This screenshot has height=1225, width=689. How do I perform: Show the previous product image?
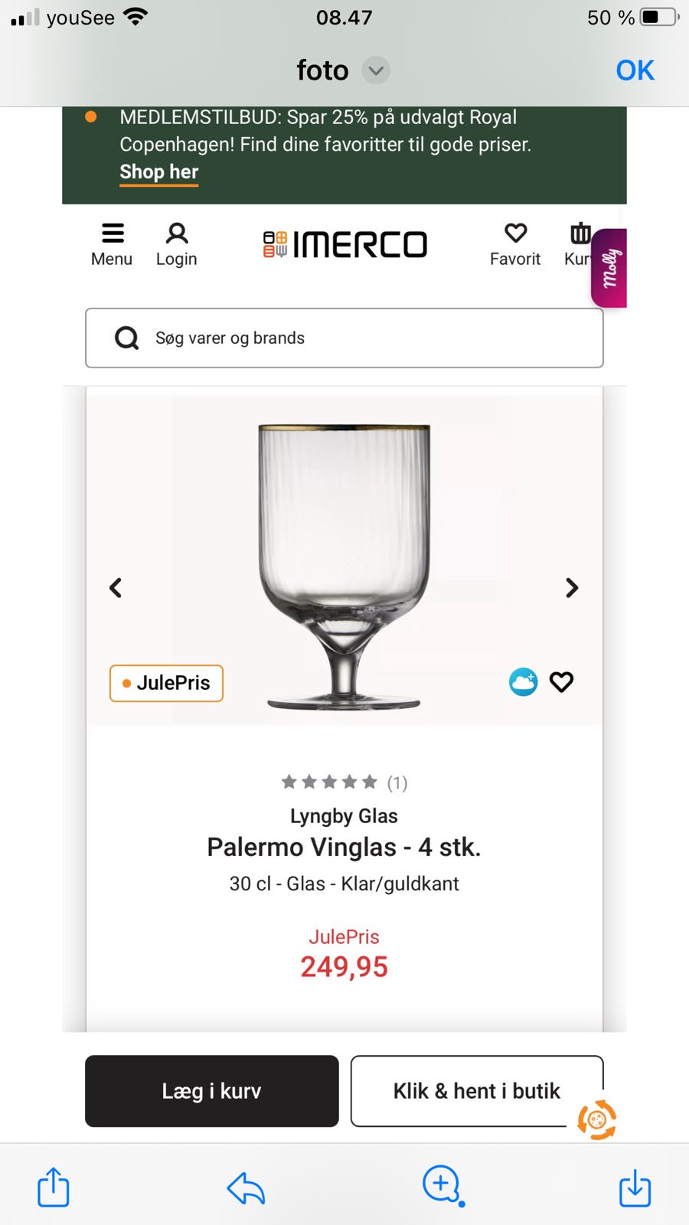(x=116, y=588)
